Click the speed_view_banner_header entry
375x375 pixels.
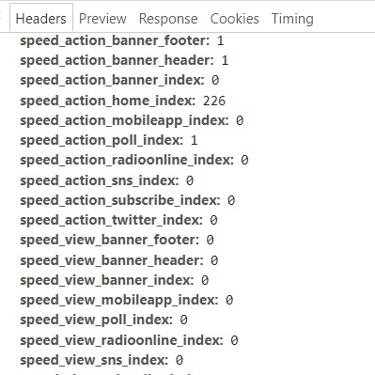[x=112, y=260]
